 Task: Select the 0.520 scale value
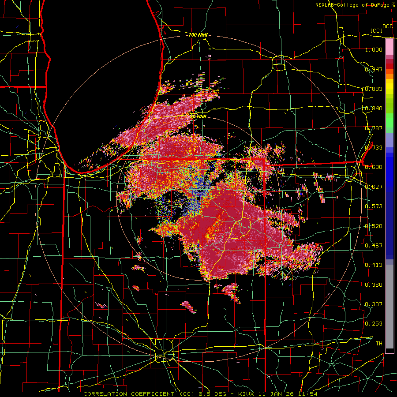coord(374,226)
